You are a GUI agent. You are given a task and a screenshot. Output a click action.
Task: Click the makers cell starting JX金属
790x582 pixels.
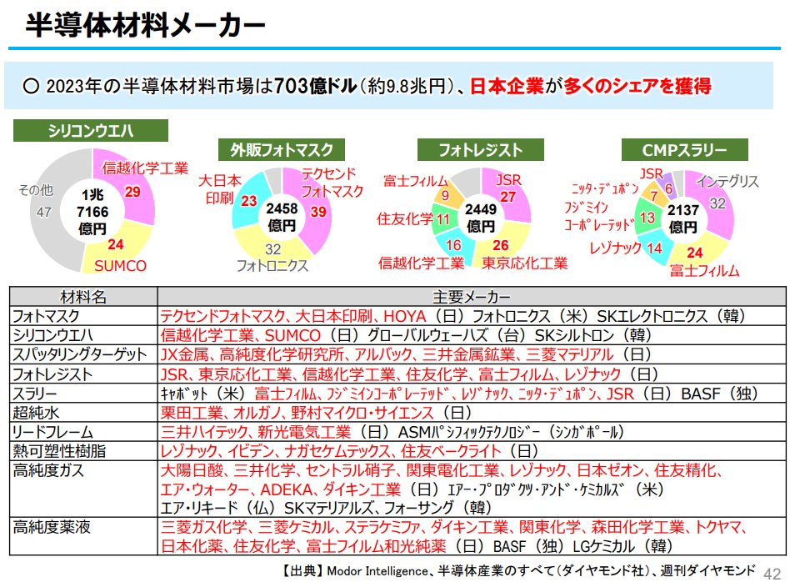coord(472,354)
